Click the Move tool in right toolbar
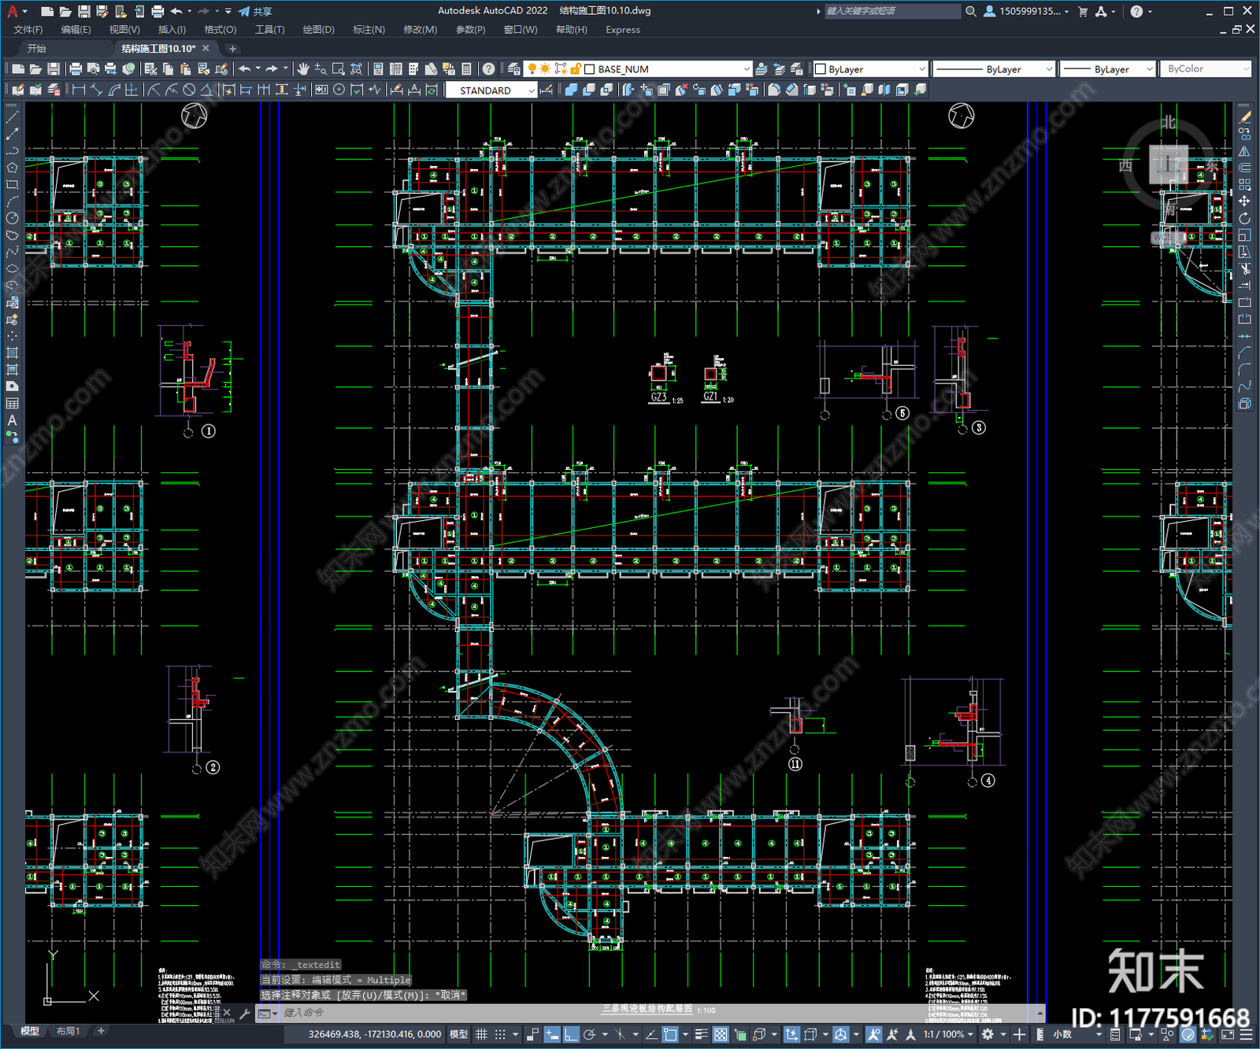 (1244, 201)
